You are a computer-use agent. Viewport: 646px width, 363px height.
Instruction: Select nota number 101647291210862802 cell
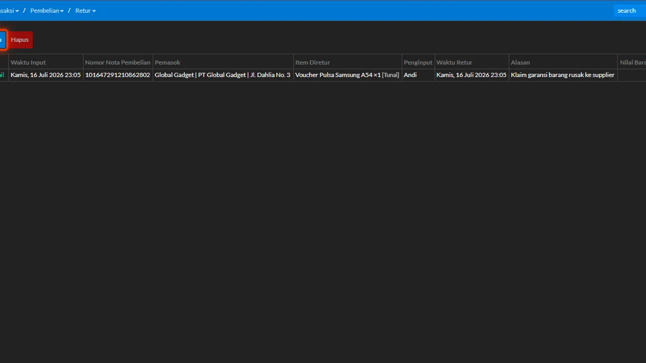click(118, 75)
